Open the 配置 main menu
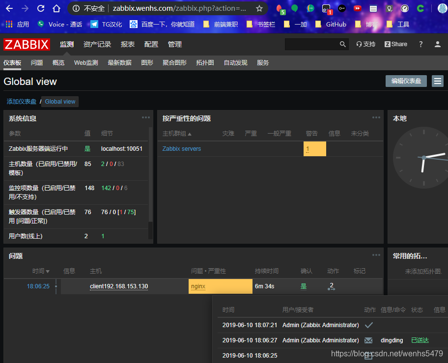448x363 pixels. click(151, 44)
